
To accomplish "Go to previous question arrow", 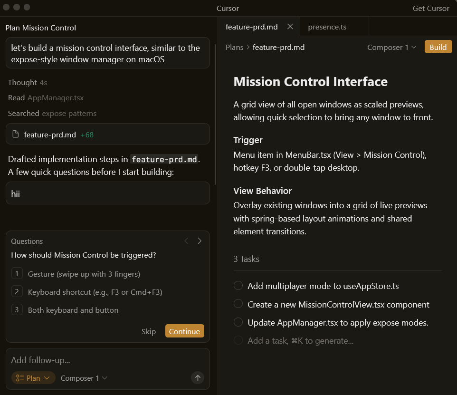I will (x=186, y=241).
